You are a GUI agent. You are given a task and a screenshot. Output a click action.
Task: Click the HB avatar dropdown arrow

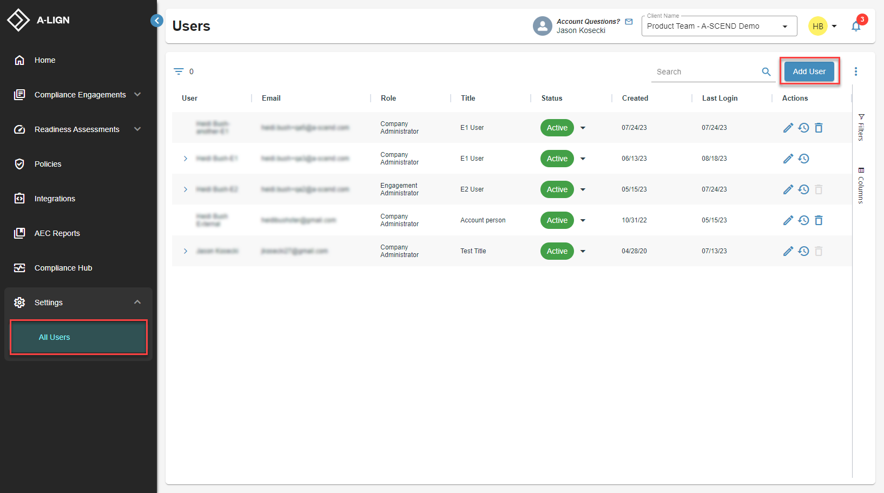pyautogui.click(x=834, y=25)
